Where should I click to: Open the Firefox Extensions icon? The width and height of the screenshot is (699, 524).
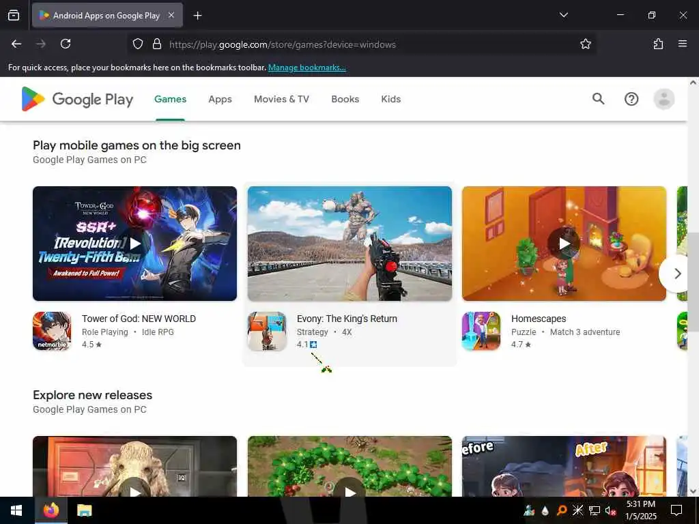pos(658,44)
